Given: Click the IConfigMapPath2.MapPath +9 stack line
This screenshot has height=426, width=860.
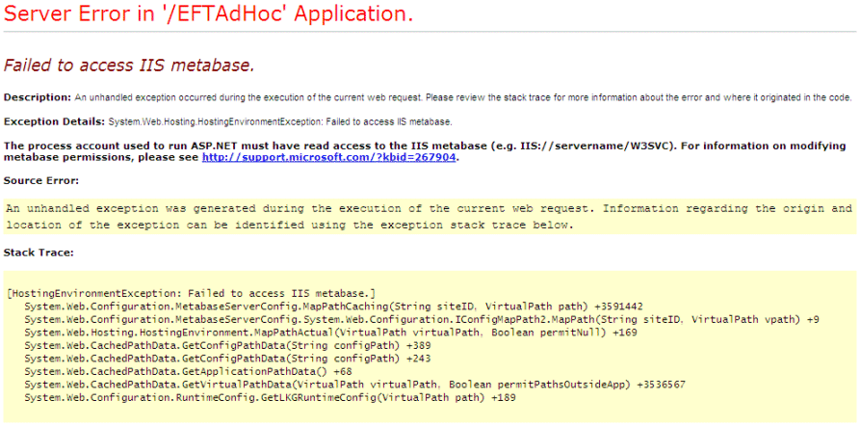Looking at the screenshot, I should coord(422,320).
